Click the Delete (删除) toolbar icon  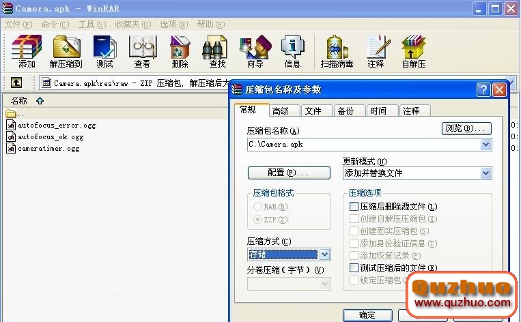180,51
